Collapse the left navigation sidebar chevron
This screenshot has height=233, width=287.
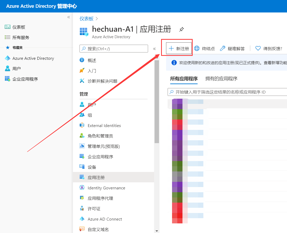click(69, 17)
